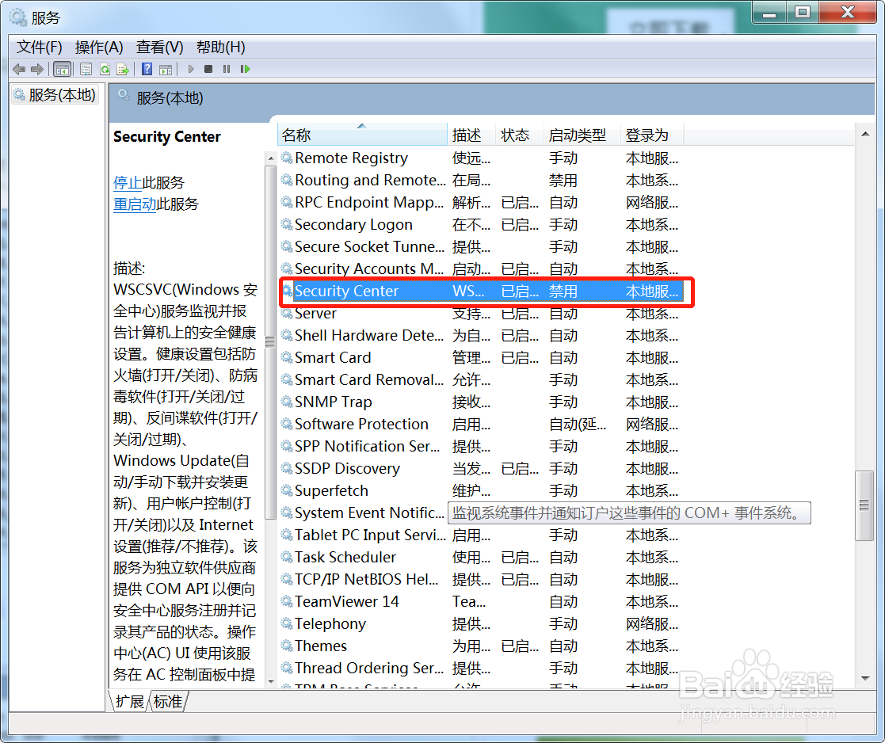Open the 文件(F) menu
Image resolution: width=885 pixels, height=743 pixels.
coord(40,47)
